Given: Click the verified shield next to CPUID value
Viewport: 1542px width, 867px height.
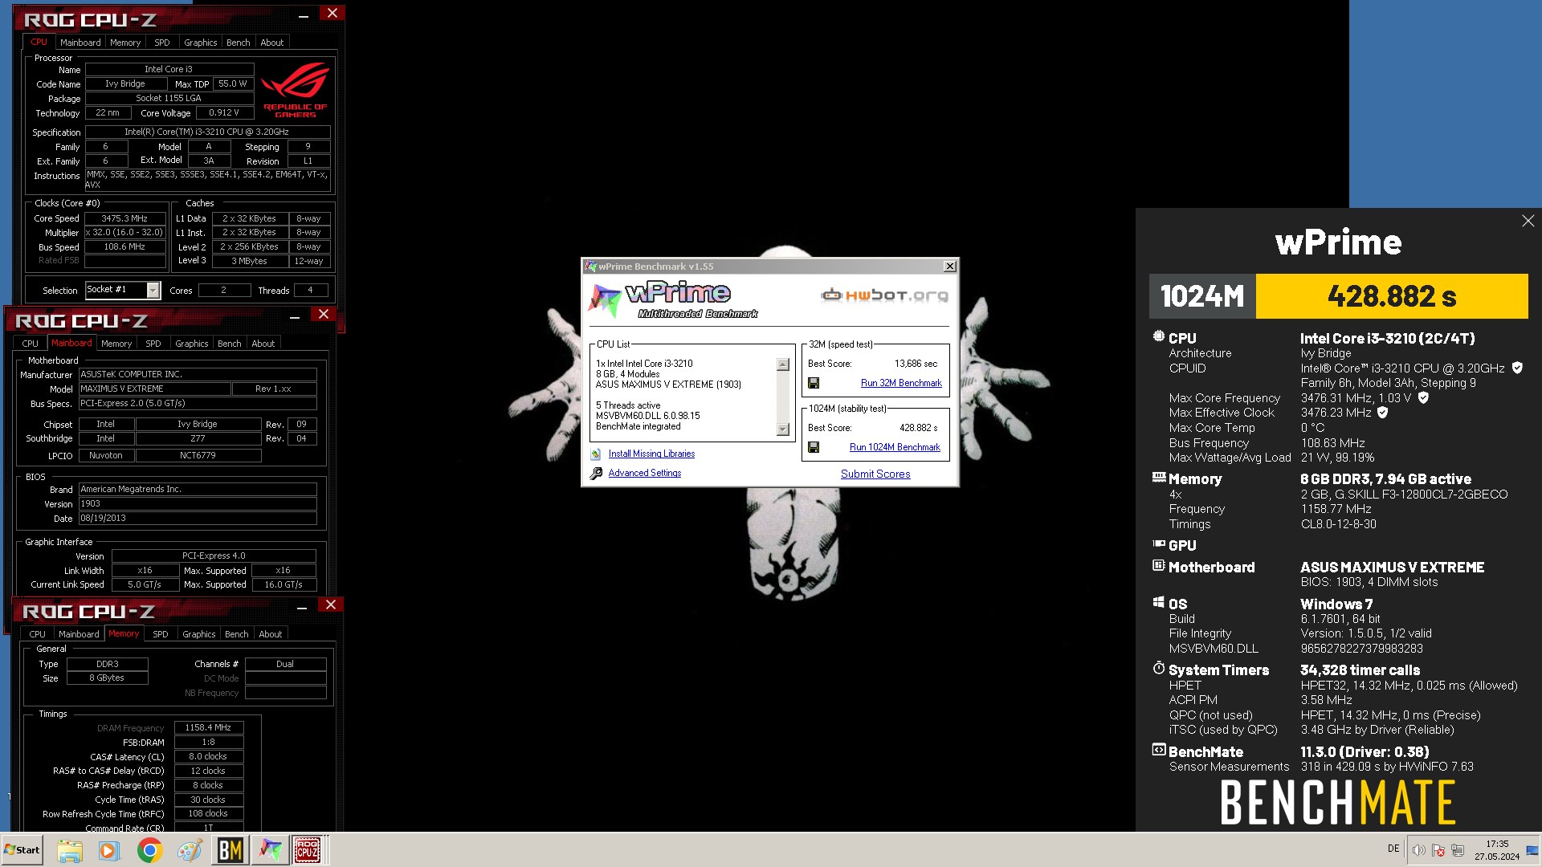Looking at the screenshot, I should coord(1517,368).
